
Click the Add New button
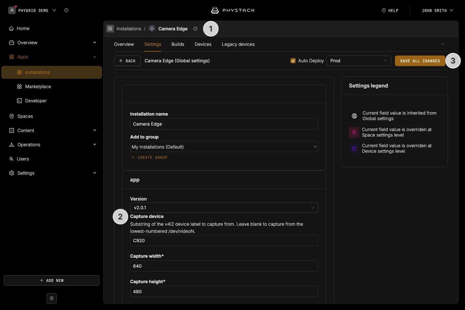point(52,280)
